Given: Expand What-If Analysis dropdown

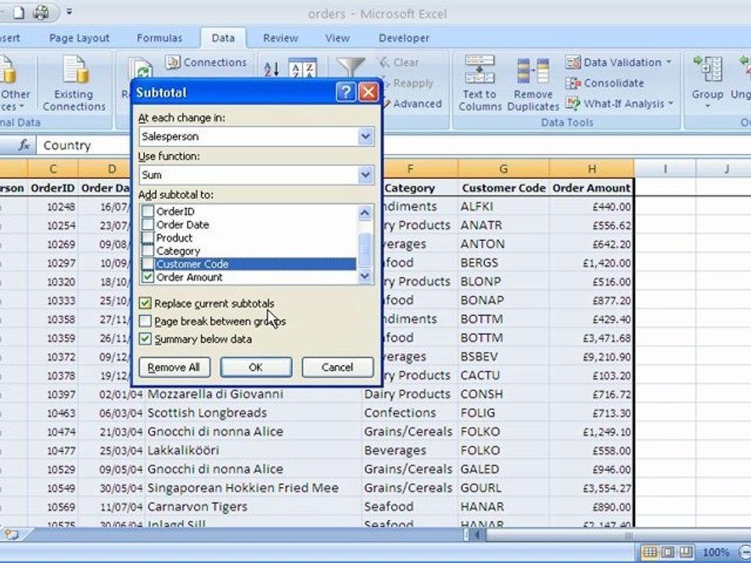Looking at the screenshot, I should (x=670, y=103).
